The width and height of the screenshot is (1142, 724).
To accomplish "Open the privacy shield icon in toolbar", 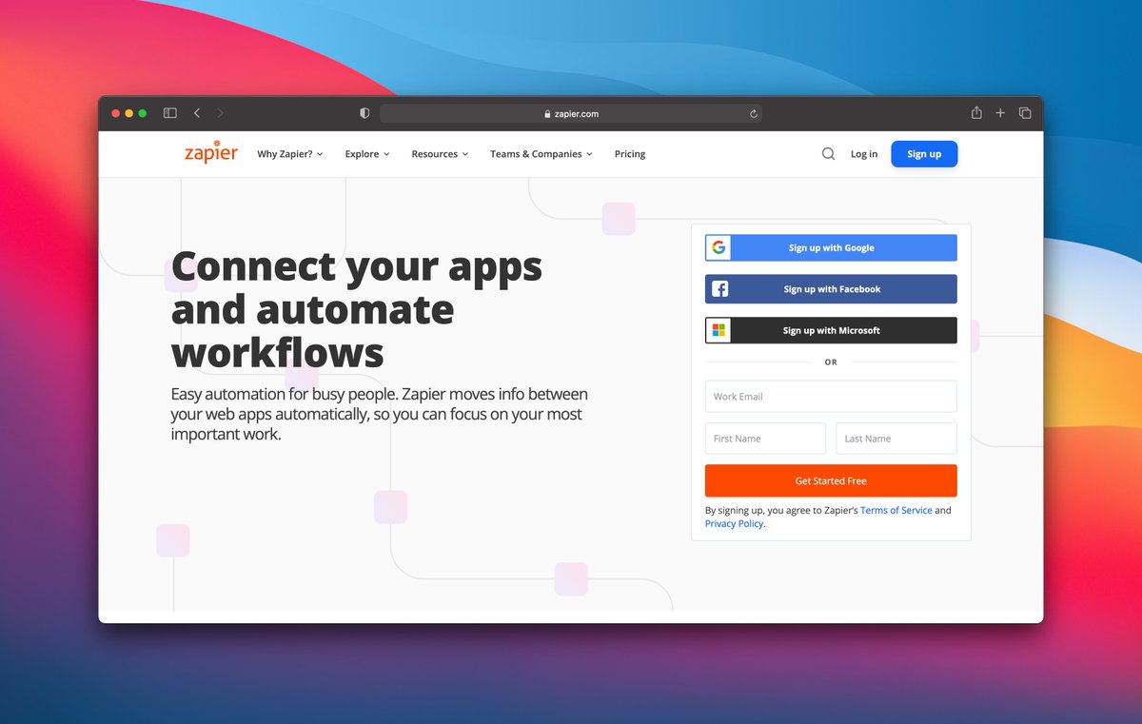I will click(x=364, y=113).
